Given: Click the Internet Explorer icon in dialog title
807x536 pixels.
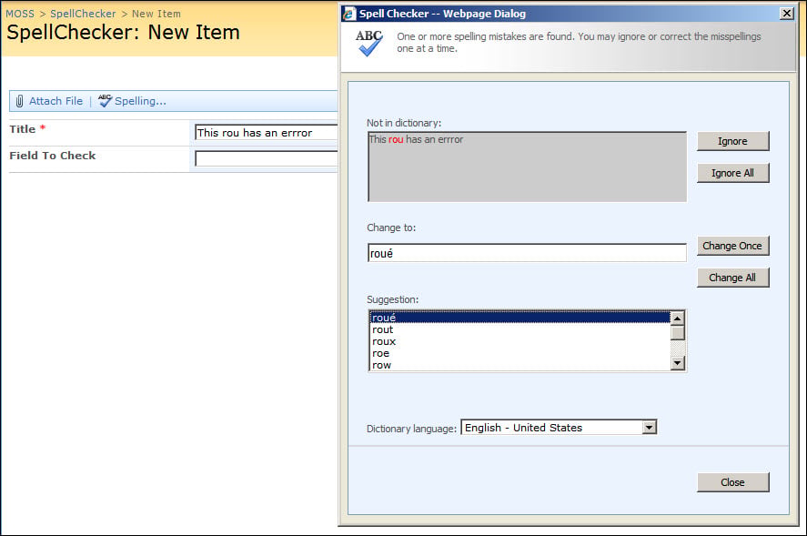Looking at the screenshot, I should [349, 14].
